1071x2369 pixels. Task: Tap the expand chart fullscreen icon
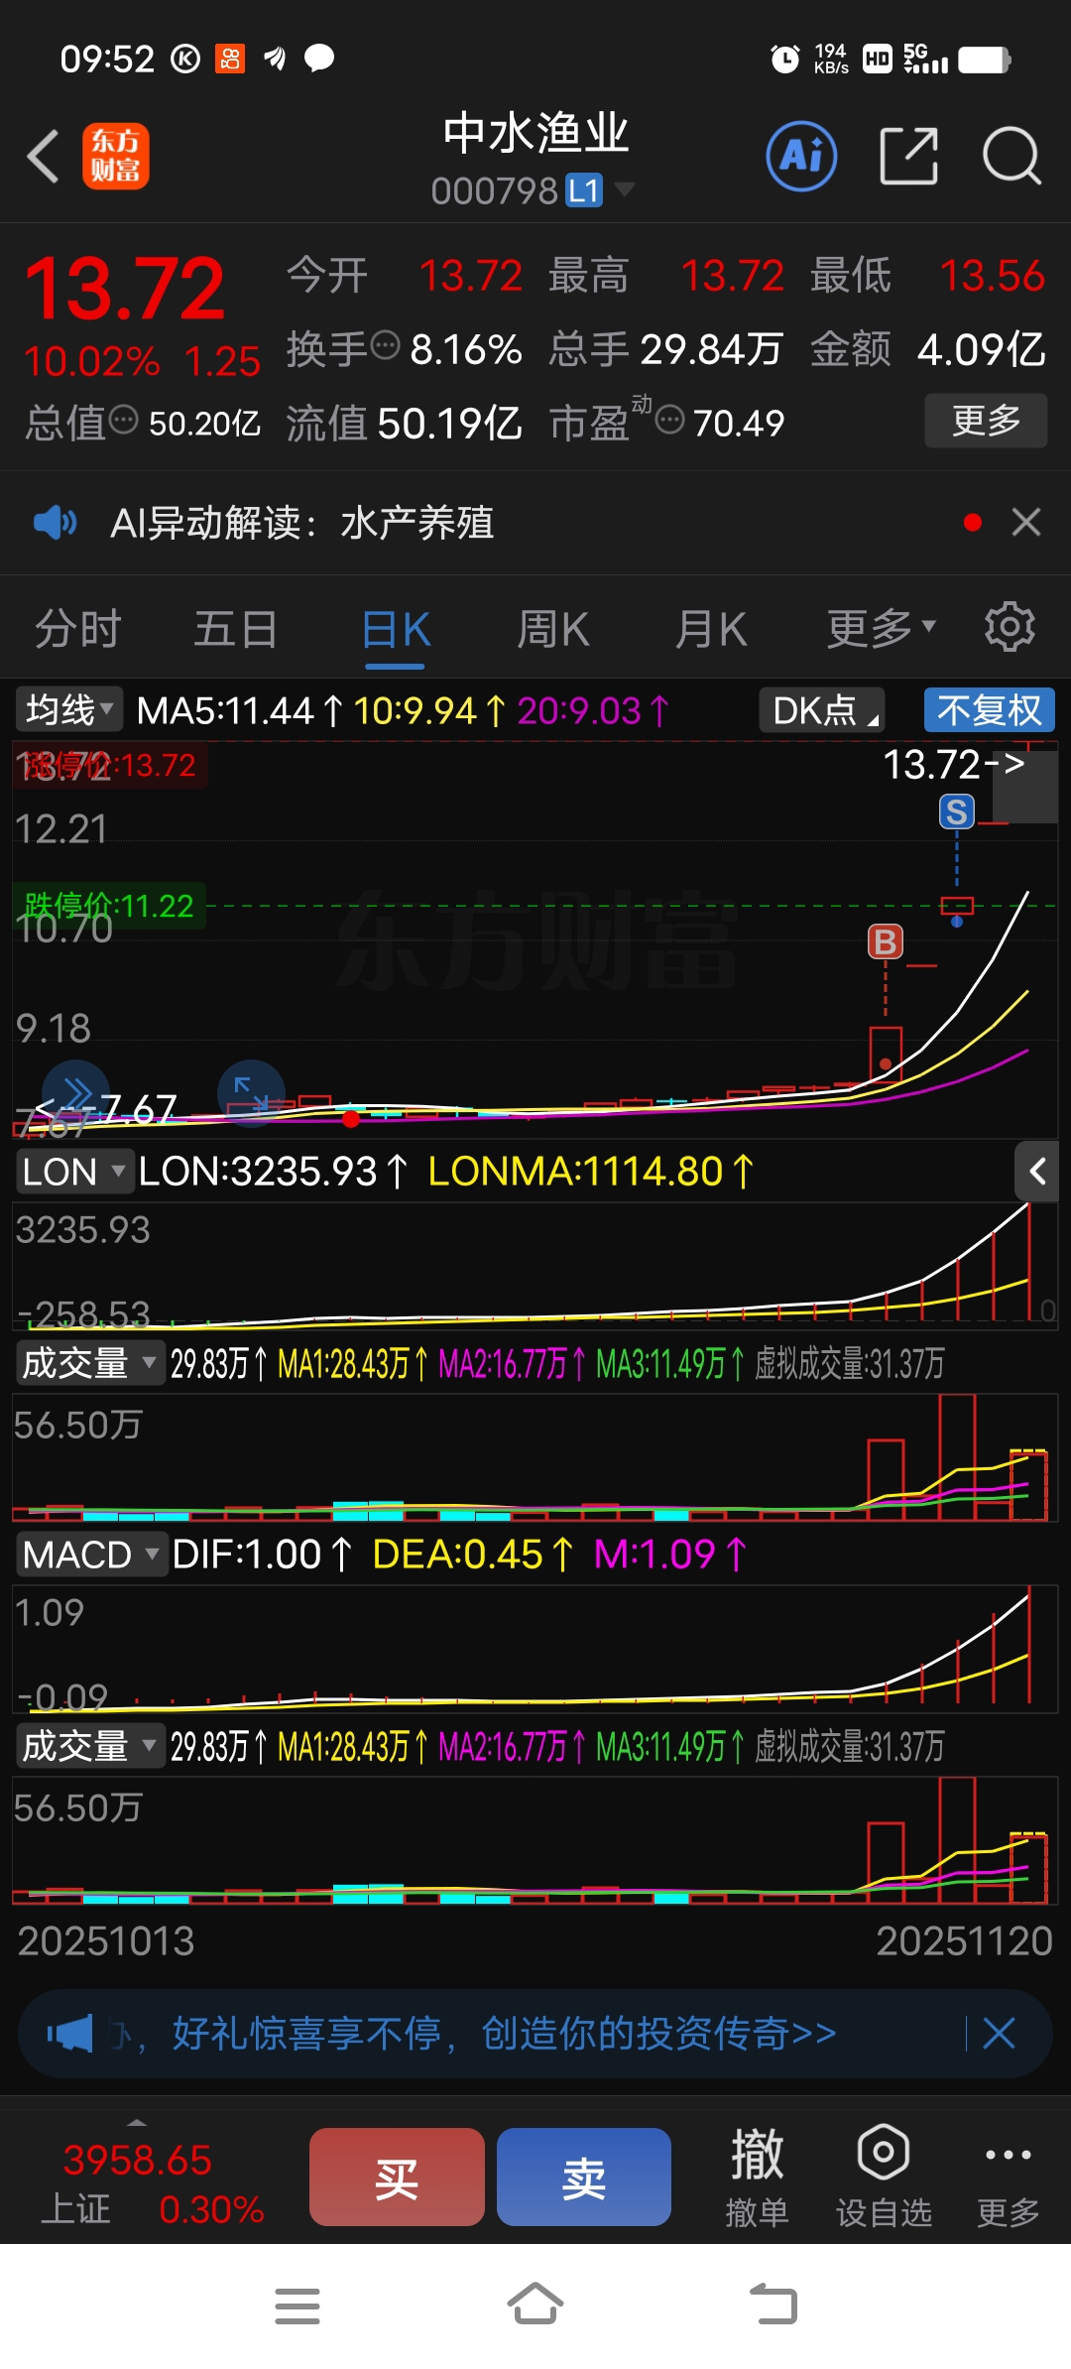coord(251,1093)
